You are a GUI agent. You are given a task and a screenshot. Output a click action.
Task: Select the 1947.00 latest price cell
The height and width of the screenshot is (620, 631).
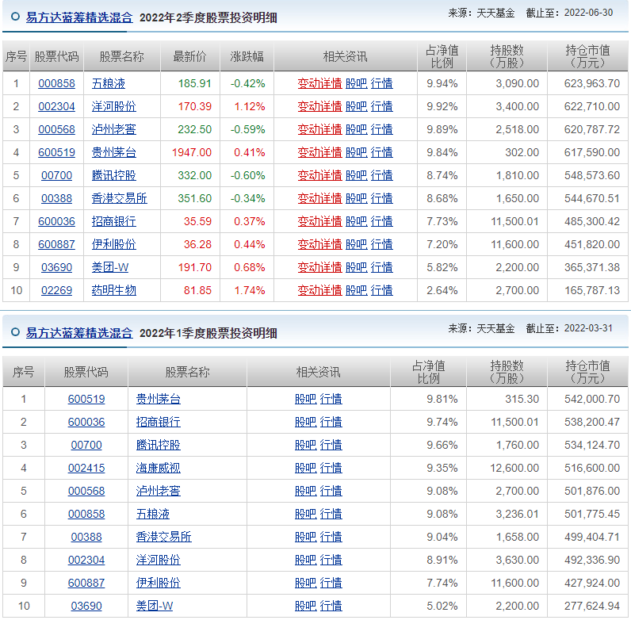(x=192, y=152)
